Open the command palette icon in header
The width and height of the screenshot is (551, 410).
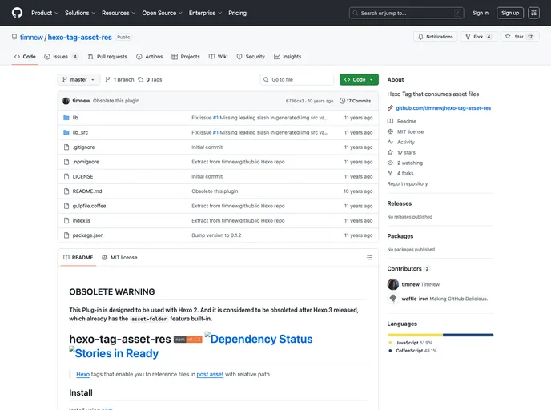pos(533,13)
